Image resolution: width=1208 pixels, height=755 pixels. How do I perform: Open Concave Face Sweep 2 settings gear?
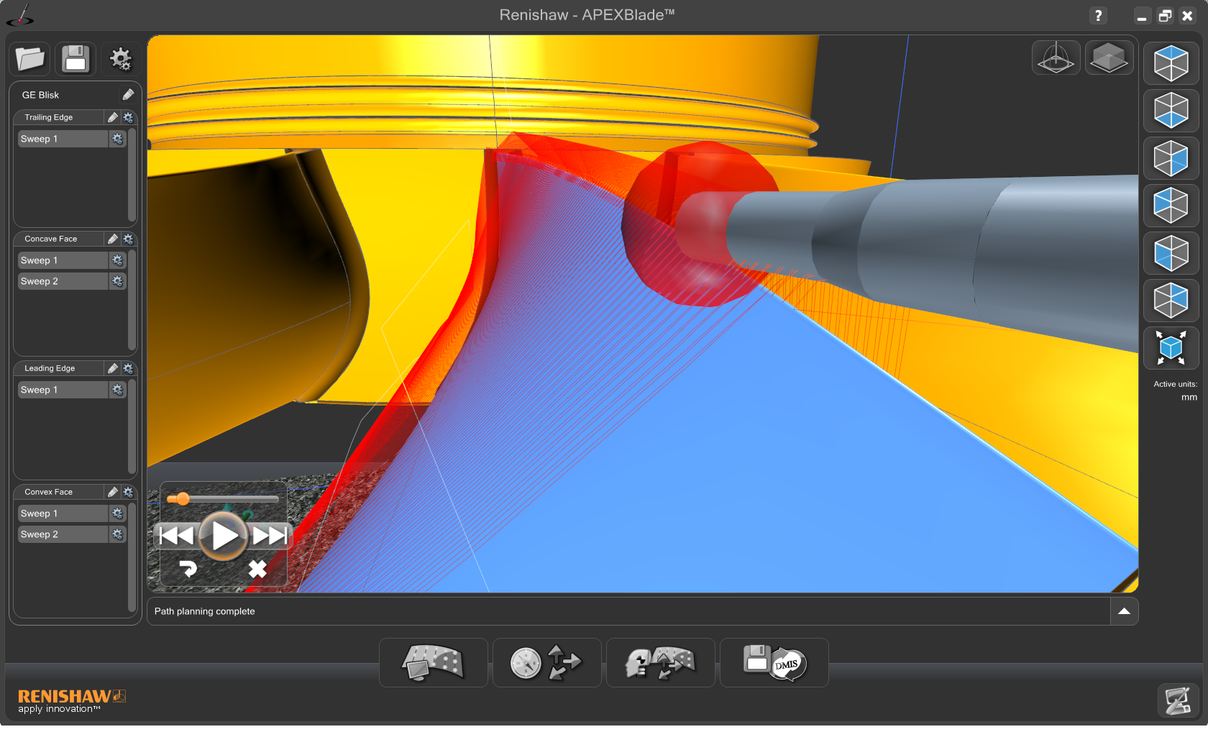click(x=118, y=281)
